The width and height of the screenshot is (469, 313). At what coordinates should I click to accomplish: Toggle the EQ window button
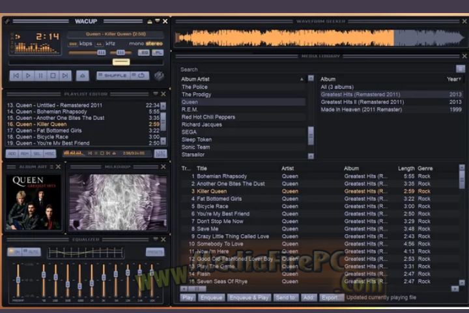[144, 53]
